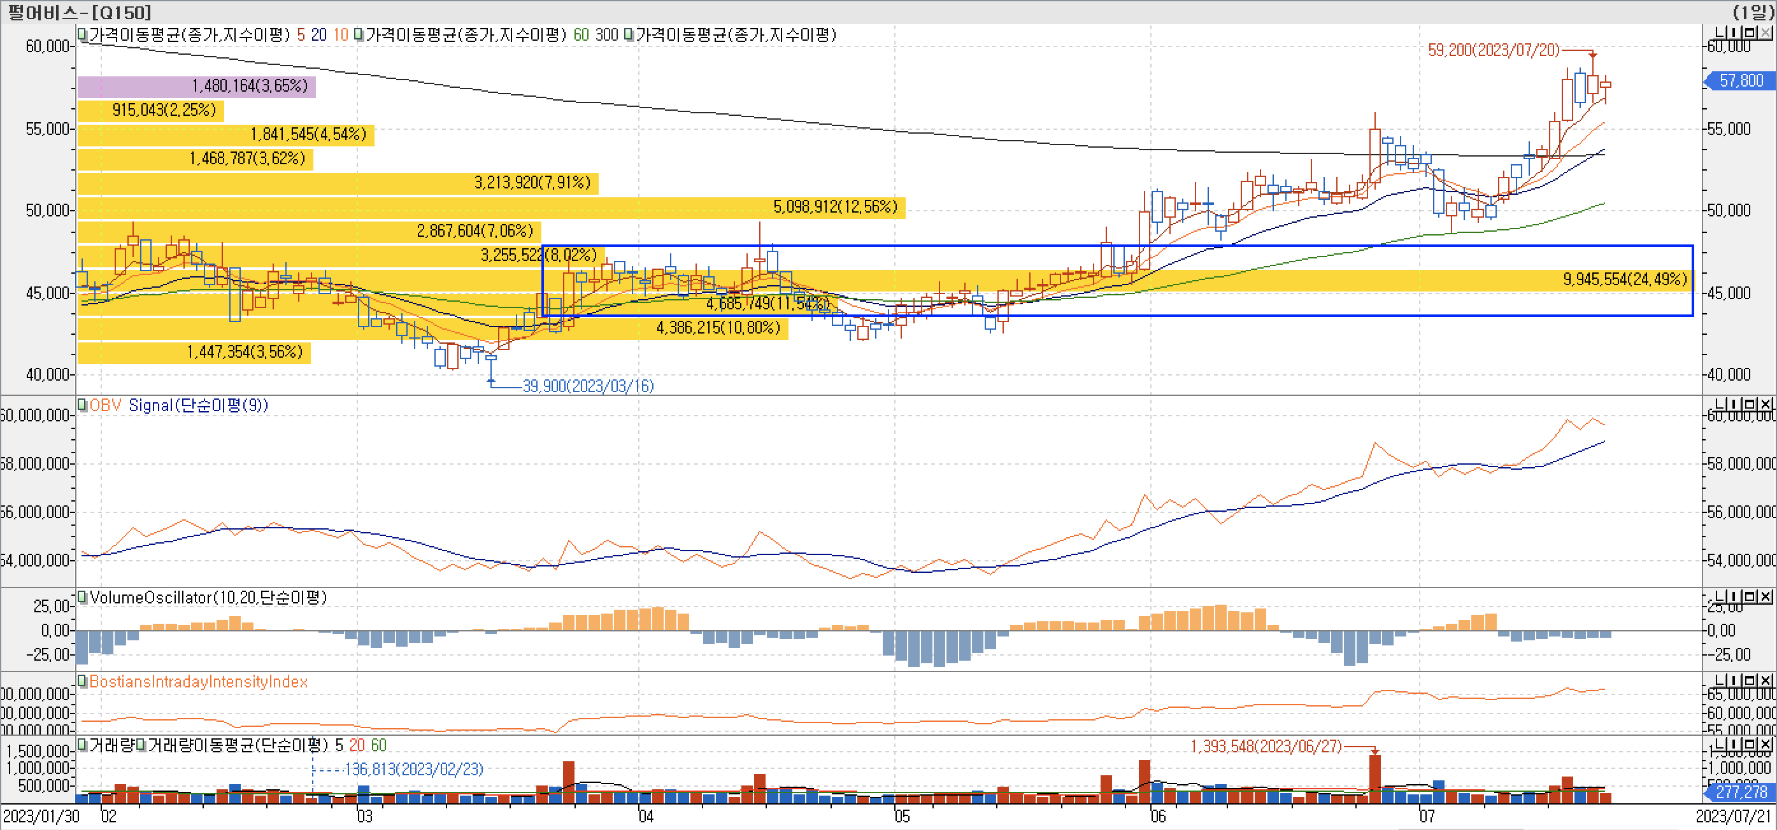
Task: Click the L button in price panel
Action: (x=1719, y=32)
